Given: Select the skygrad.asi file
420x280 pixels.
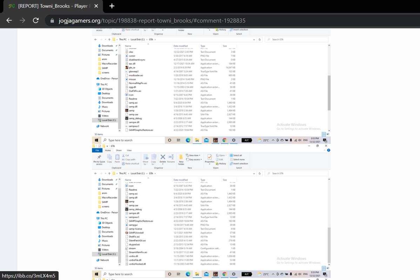Looking at the screenshot, I should click(133, 244).
